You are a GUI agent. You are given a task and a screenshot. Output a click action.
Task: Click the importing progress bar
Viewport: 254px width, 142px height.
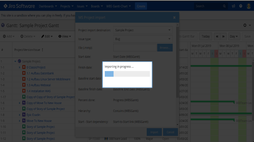[x=127, y=74]
